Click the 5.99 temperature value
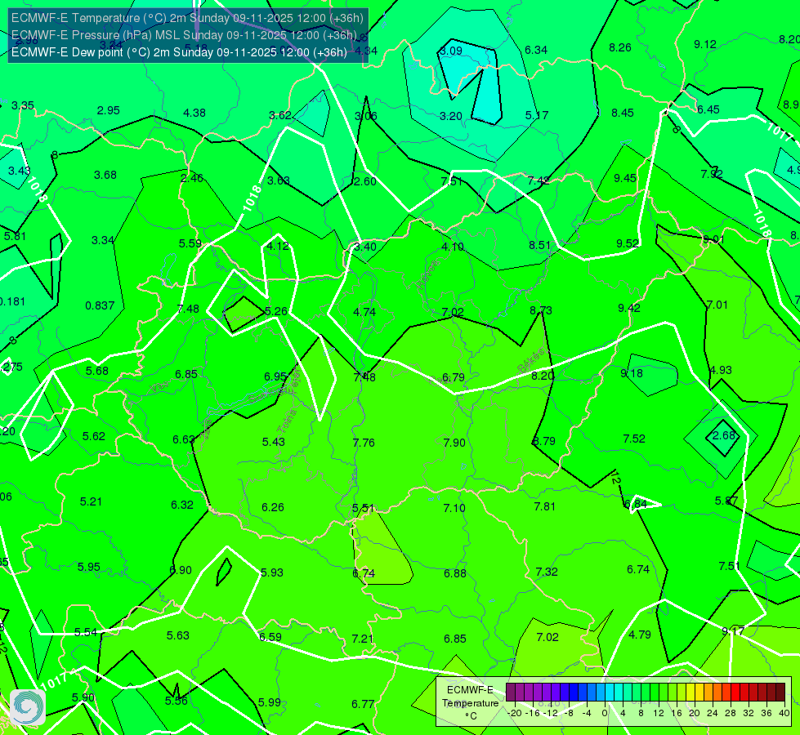The height and width of the screenshot is (735, 800). point(270,702)
